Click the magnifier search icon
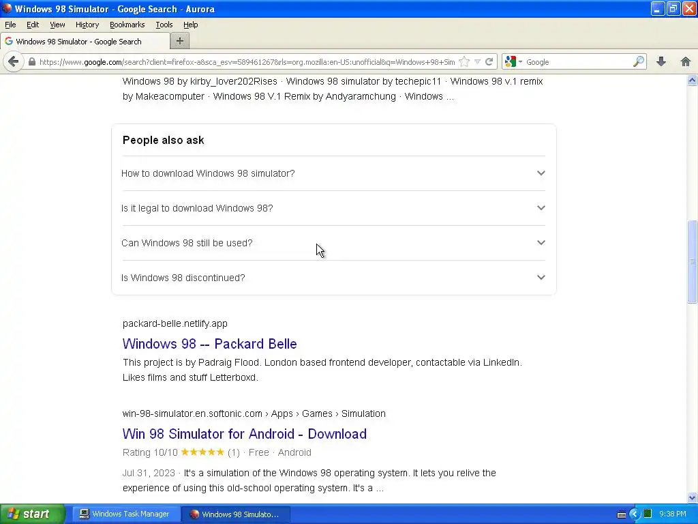 pos(638,61)
